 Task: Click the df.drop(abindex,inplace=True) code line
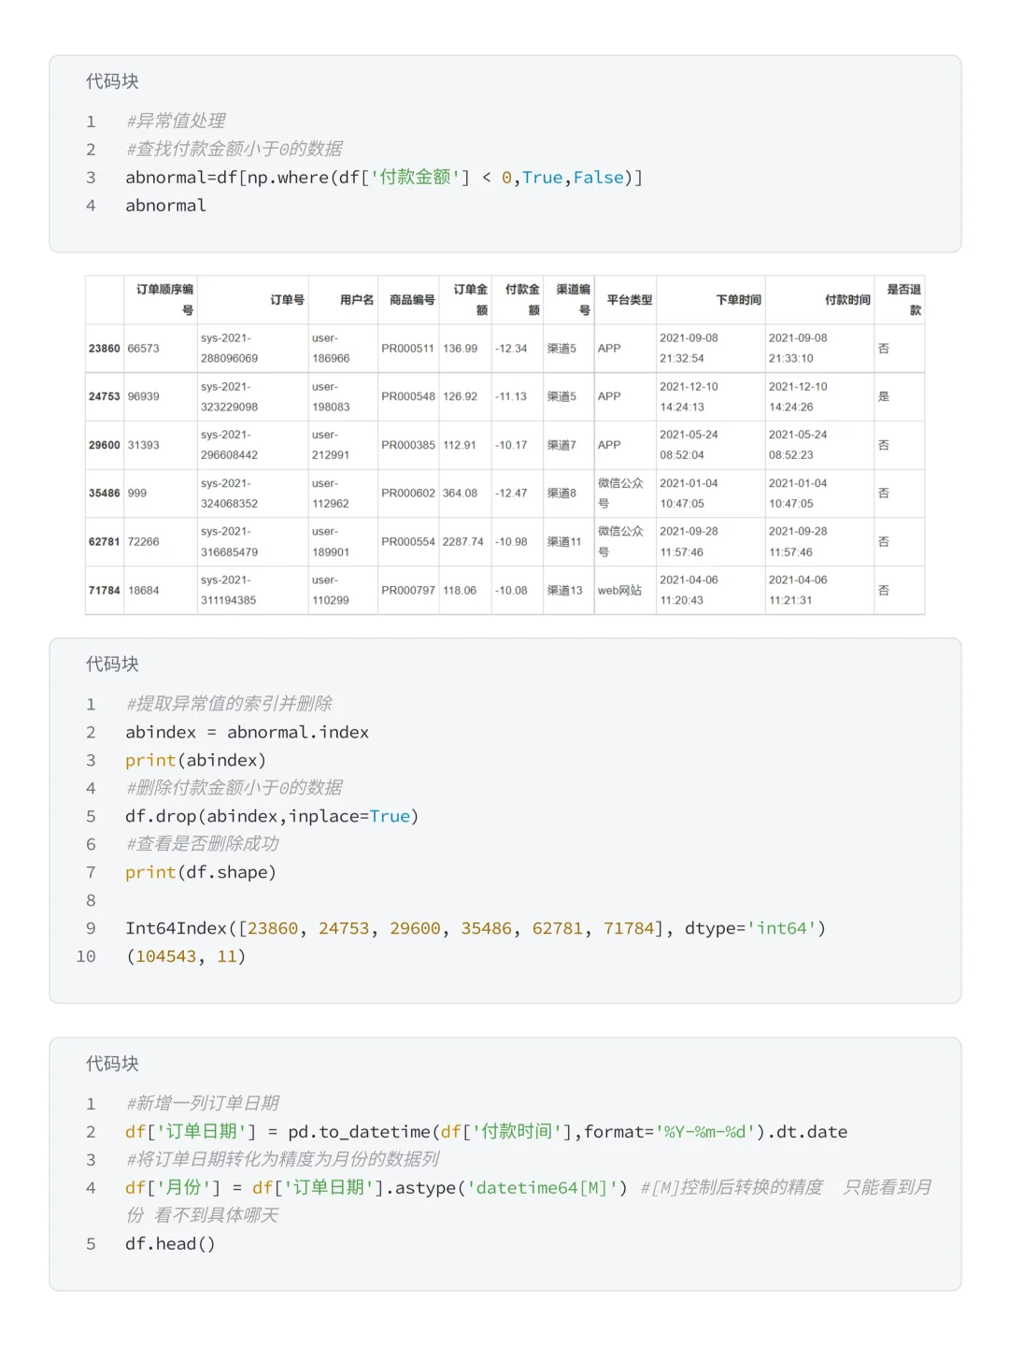[x=272, y=816]
